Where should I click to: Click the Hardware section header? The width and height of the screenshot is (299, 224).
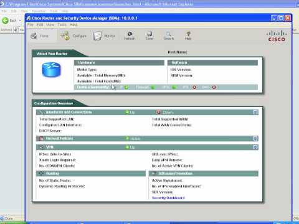[x=119, y=63]
